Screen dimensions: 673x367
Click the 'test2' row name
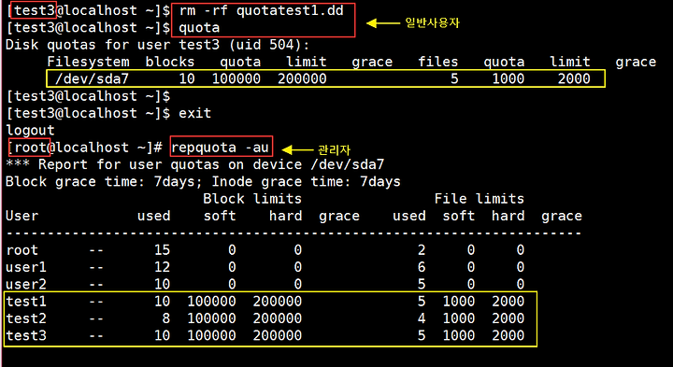(26, 318)
